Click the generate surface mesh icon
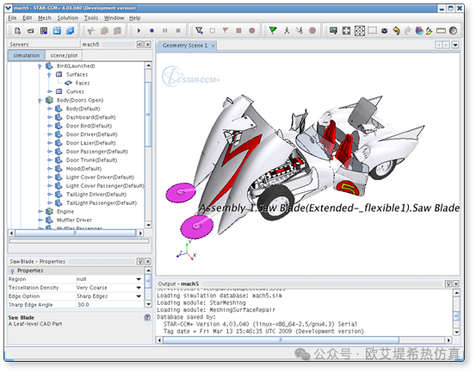 pos(199,31)
